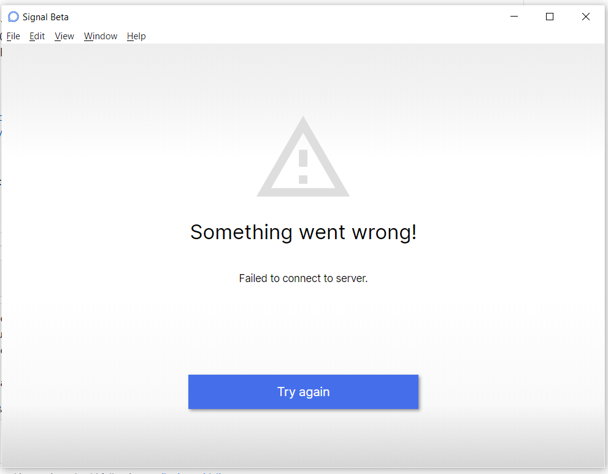Open the Window menu
Viewport: 608px width, 474px height.
pyautogui.click(x=101, y=36)
